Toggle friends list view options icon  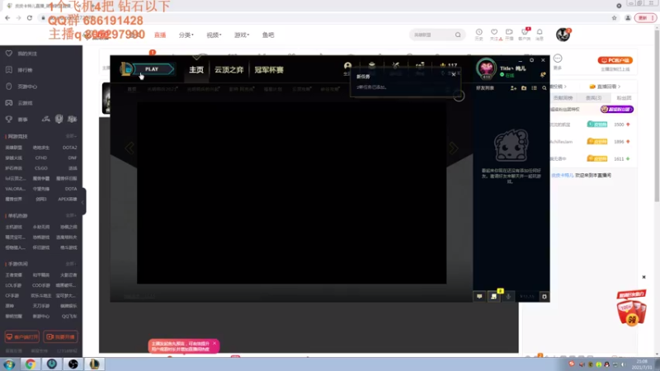(x=534, y=88)
